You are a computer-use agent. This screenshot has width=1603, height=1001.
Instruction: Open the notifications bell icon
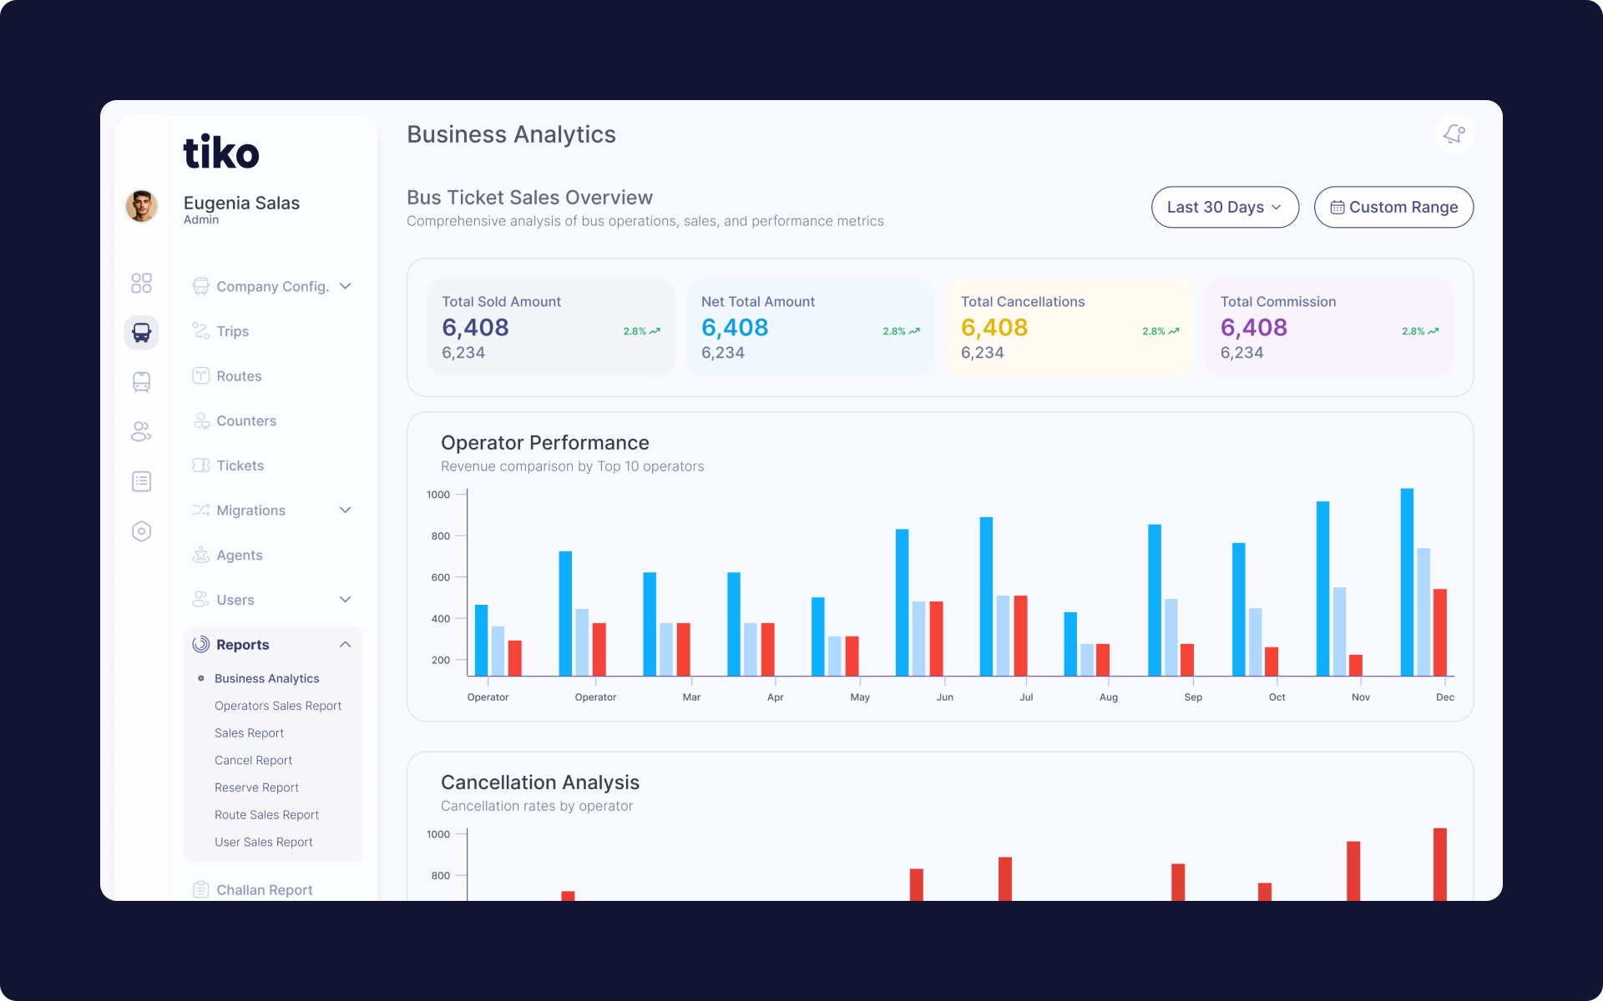[x=1454, y=134]
